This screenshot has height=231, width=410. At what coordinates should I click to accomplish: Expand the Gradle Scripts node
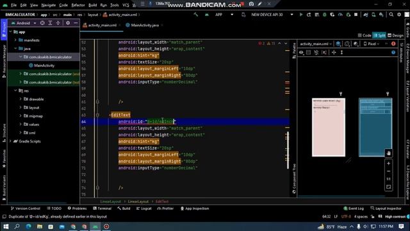(10, 141)
